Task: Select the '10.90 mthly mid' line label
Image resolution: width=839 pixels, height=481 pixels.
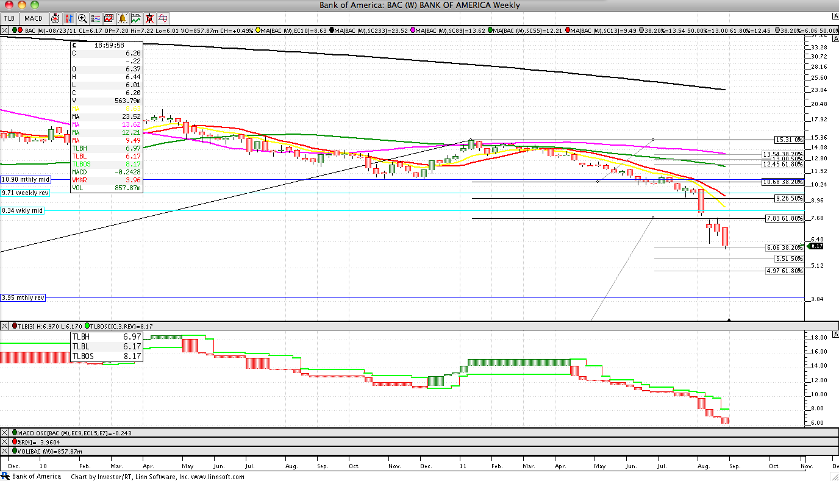Action: [24, 180]
